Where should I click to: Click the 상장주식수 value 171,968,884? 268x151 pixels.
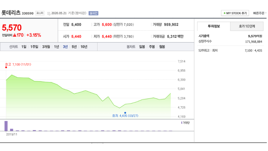253,42
